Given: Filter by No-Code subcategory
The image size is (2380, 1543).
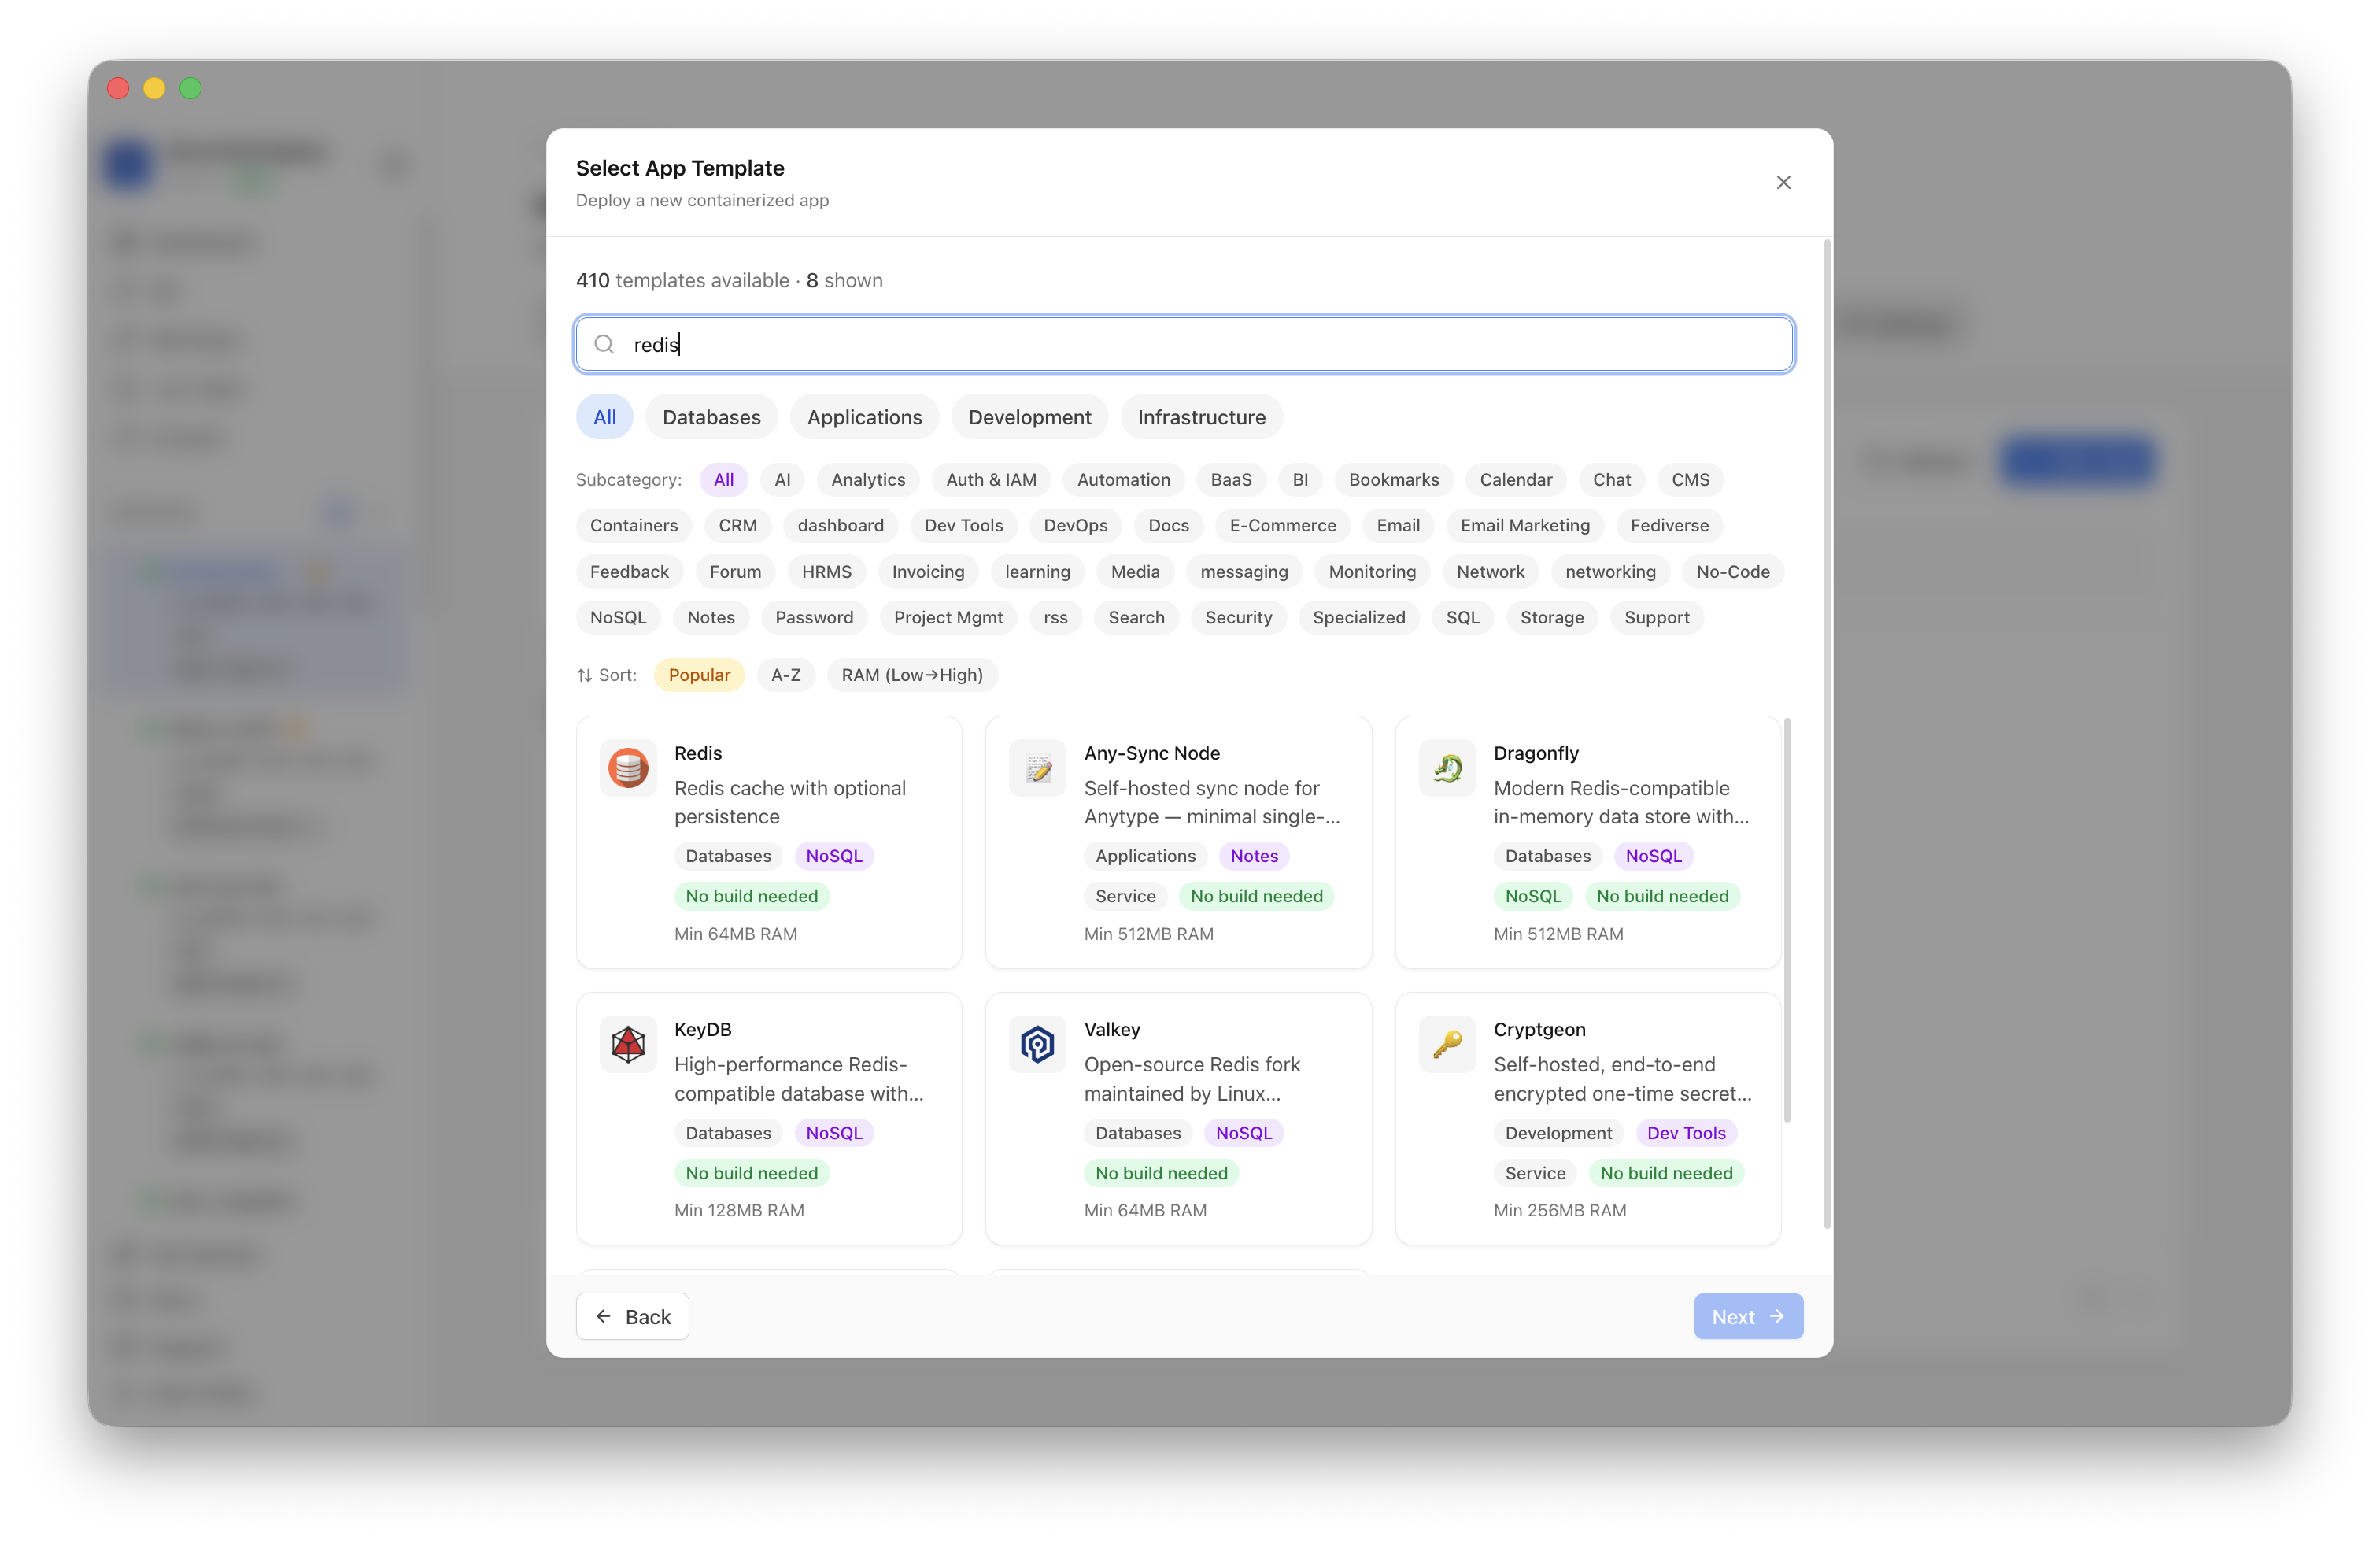Looking at the screenshot, I should [x=1732, y=571].
